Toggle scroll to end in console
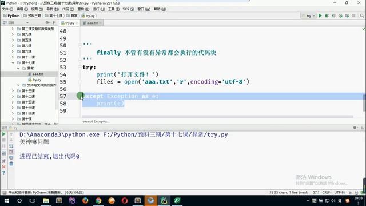 pyautogui.click(x=11, y=152)
